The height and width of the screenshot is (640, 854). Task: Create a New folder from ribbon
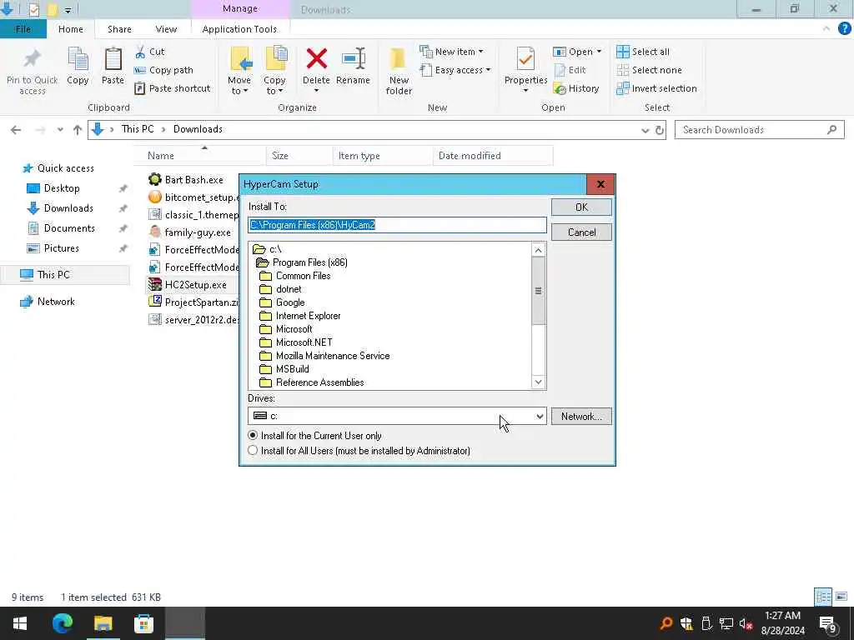[399, 71]
